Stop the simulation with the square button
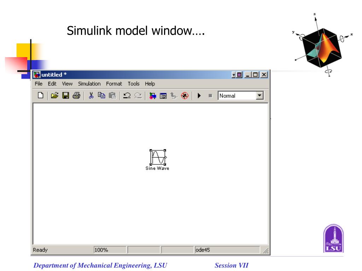Image resolution: width=362 pixels, height=271 pixels. (x=210, y=95)
